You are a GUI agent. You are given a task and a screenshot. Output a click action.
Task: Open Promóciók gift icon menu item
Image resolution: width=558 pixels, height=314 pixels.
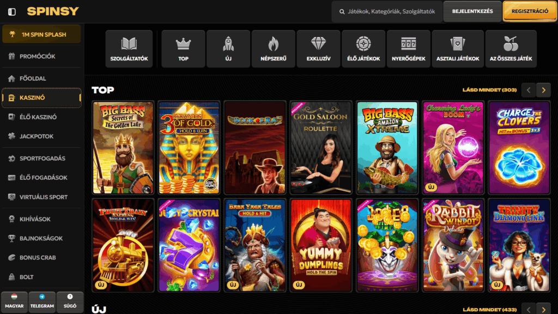41,56
